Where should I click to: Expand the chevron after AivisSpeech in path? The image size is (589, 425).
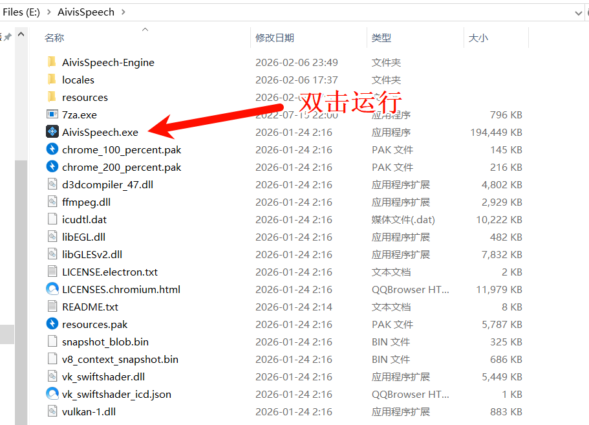tap(123, 12)
